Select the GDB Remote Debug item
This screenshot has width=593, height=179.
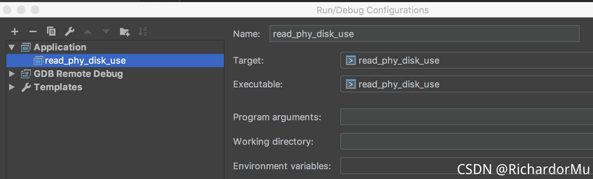pos(78,74)
